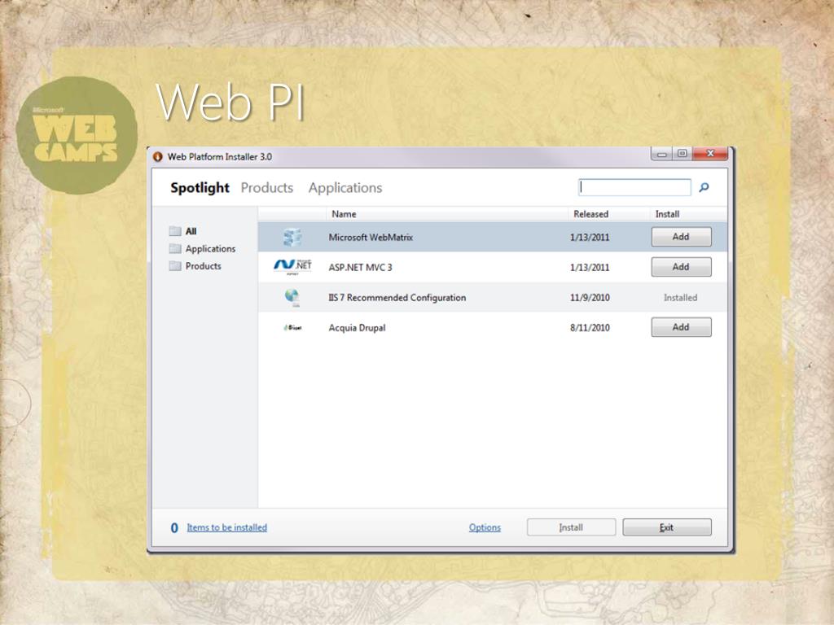This screenshot has height=625, width=834.
Task: Click the search magnifier icon
Action: (x=704, y=188)
